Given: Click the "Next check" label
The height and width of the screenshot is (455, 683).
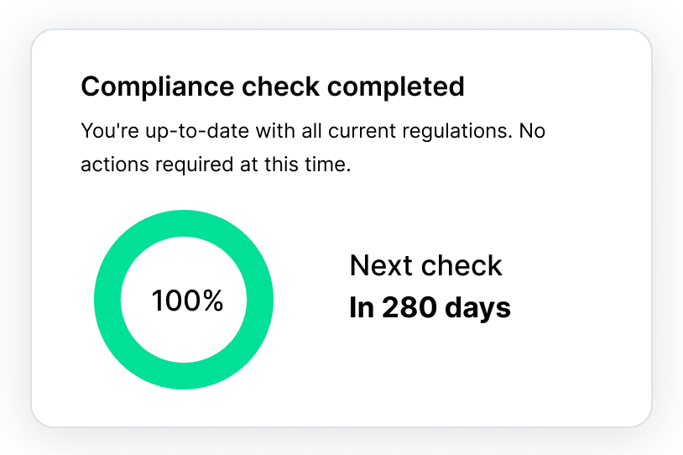Looking at the screenshot, I should (425, 265).
